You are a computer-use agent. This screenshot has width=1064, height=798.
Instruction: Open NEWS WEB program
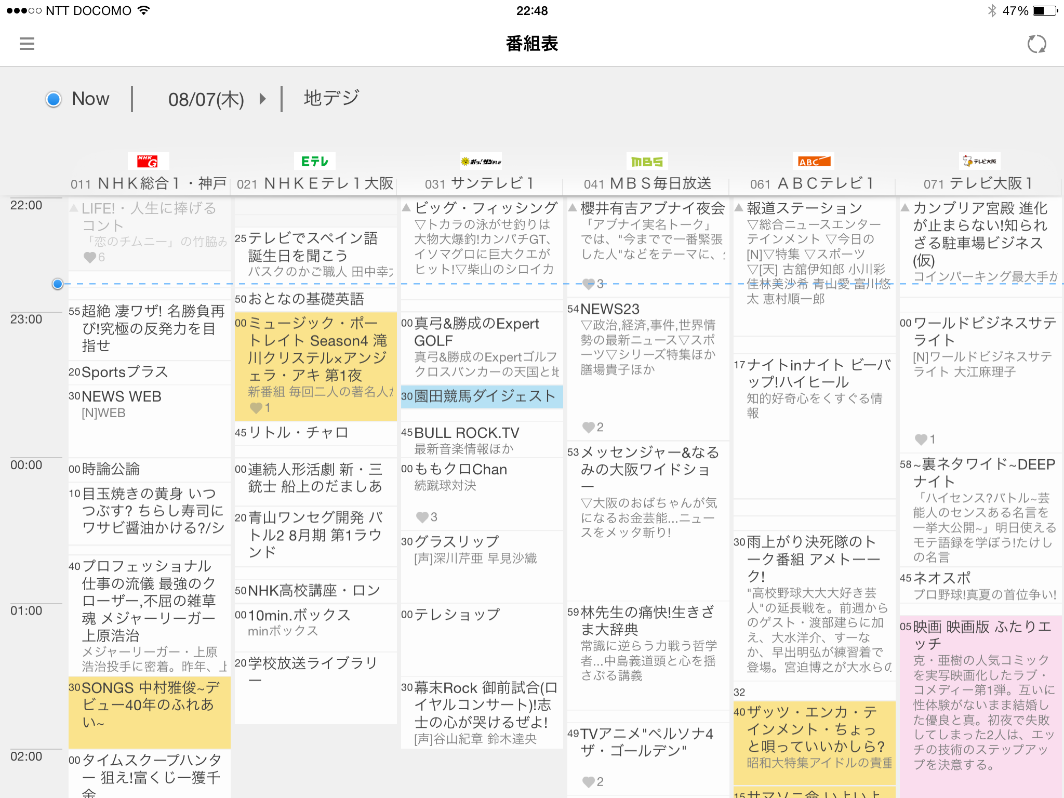150,421
